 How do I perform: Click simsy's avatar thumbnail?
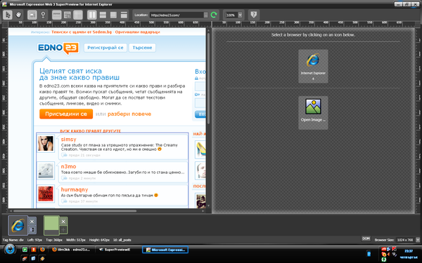(x=46, y=144)
